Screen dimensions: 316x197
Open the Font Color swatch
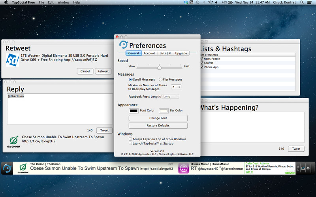coord(134,111)
